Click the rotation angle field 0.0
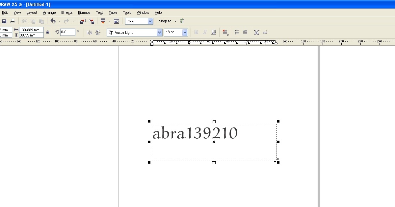 68,32
